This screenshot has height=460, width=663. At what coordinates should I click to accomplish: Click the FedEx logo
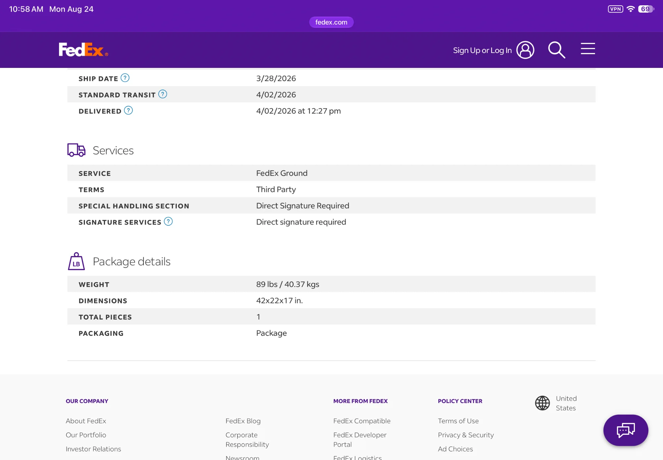pos(84,50)
